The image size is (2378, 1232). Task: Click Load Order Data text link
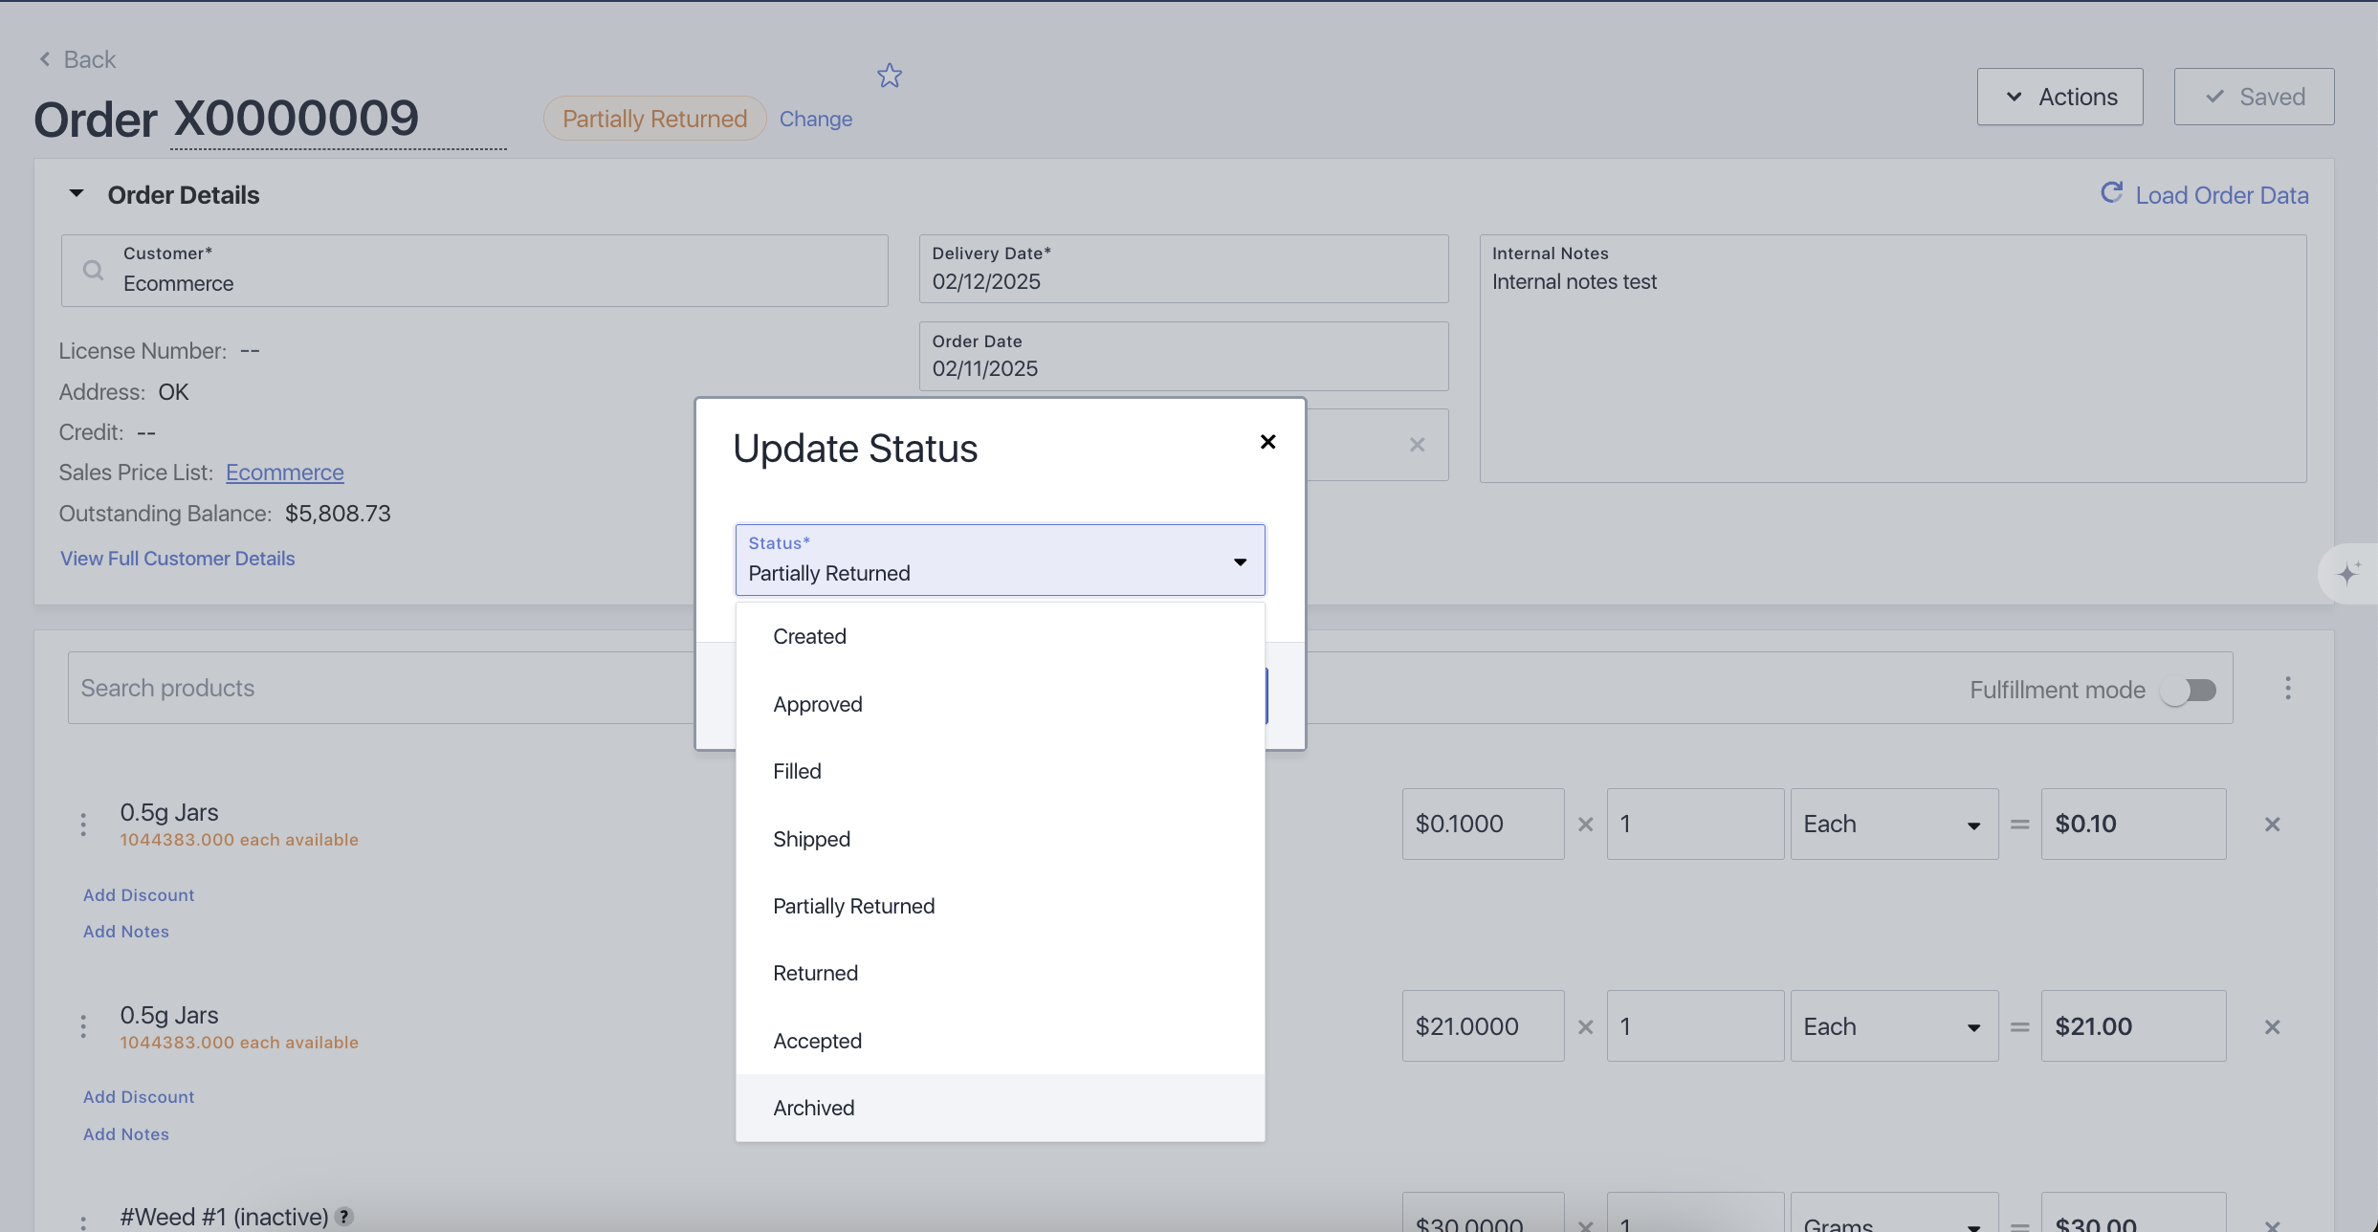[2222, 195]
